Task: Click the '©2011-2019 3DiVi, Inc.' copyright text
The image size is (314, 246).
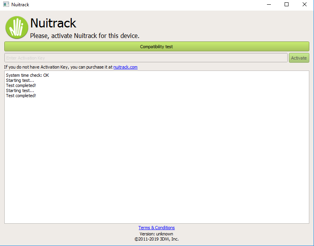Action: [x=156, y=239]
